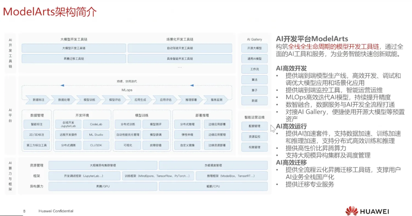The width and height of the screenshot is (412, 216).
Task: Click the 边缘应用部署 box
Action: click(x=217, y=124)
